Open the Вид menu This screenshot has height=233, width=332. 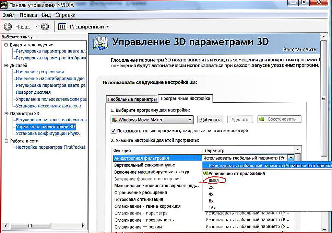[x=46, y=15]
